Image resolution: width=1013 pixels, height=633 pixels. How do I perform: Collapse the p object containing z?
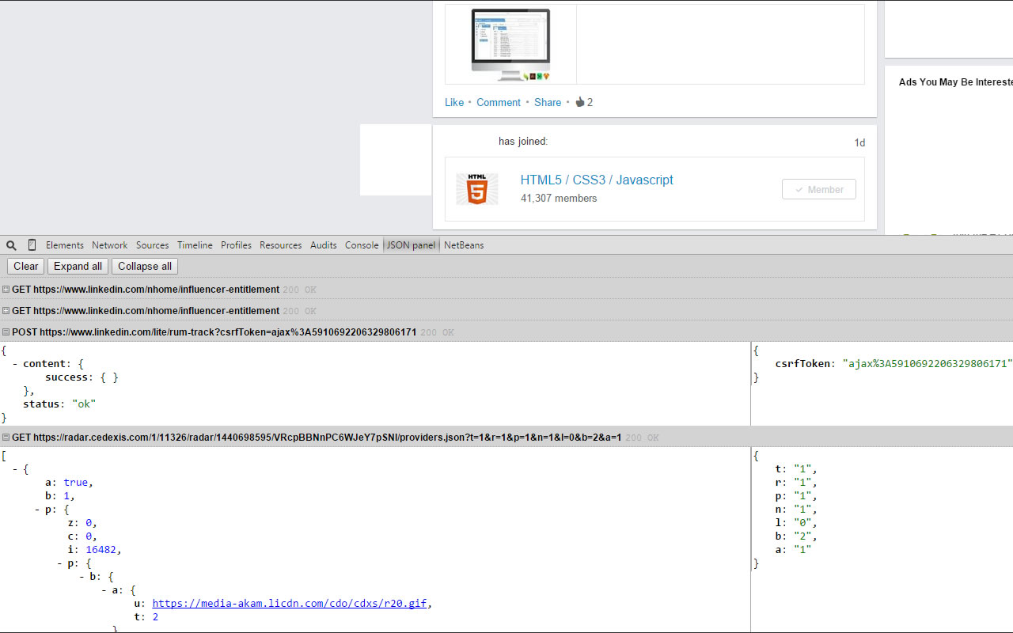click(38, 510)
